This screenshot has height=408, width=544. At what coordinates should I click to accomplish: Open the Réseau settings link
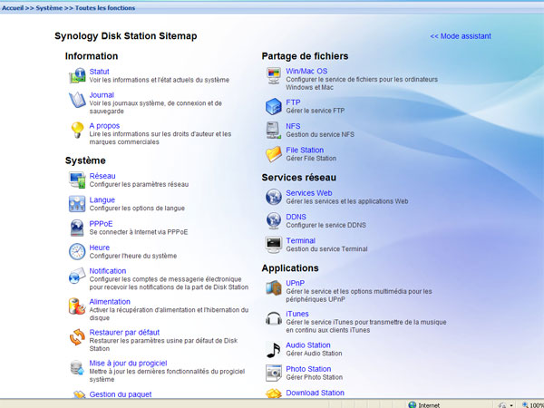click(x=102, y=176)
